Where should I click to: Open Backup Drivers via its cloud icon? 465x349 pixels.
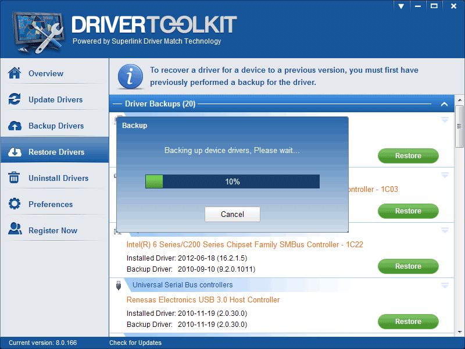(x=15, y=126)
